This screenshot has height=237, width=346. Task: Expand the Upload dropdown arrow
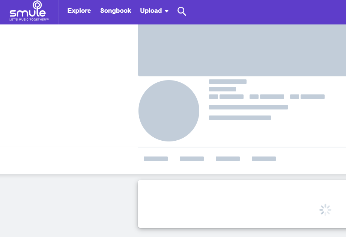(167, 11)
